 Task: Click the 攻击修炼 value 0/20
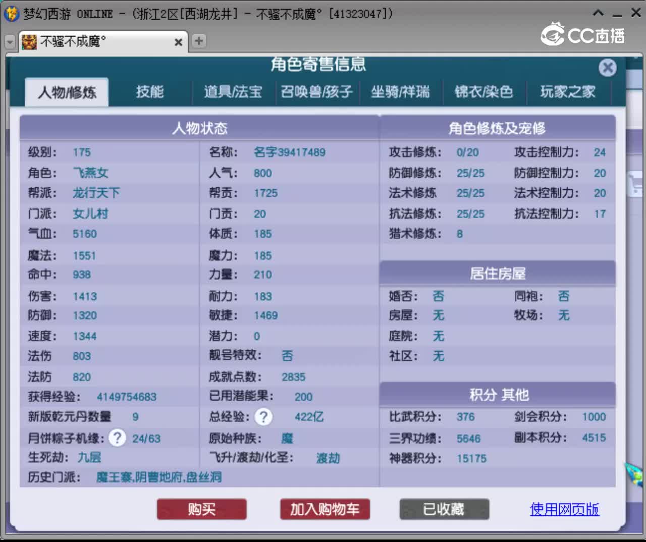point(468,152)
